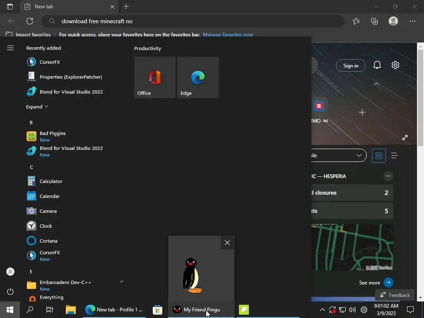
Task: Switch feed to grid view
Action: (x=379, y=156)
